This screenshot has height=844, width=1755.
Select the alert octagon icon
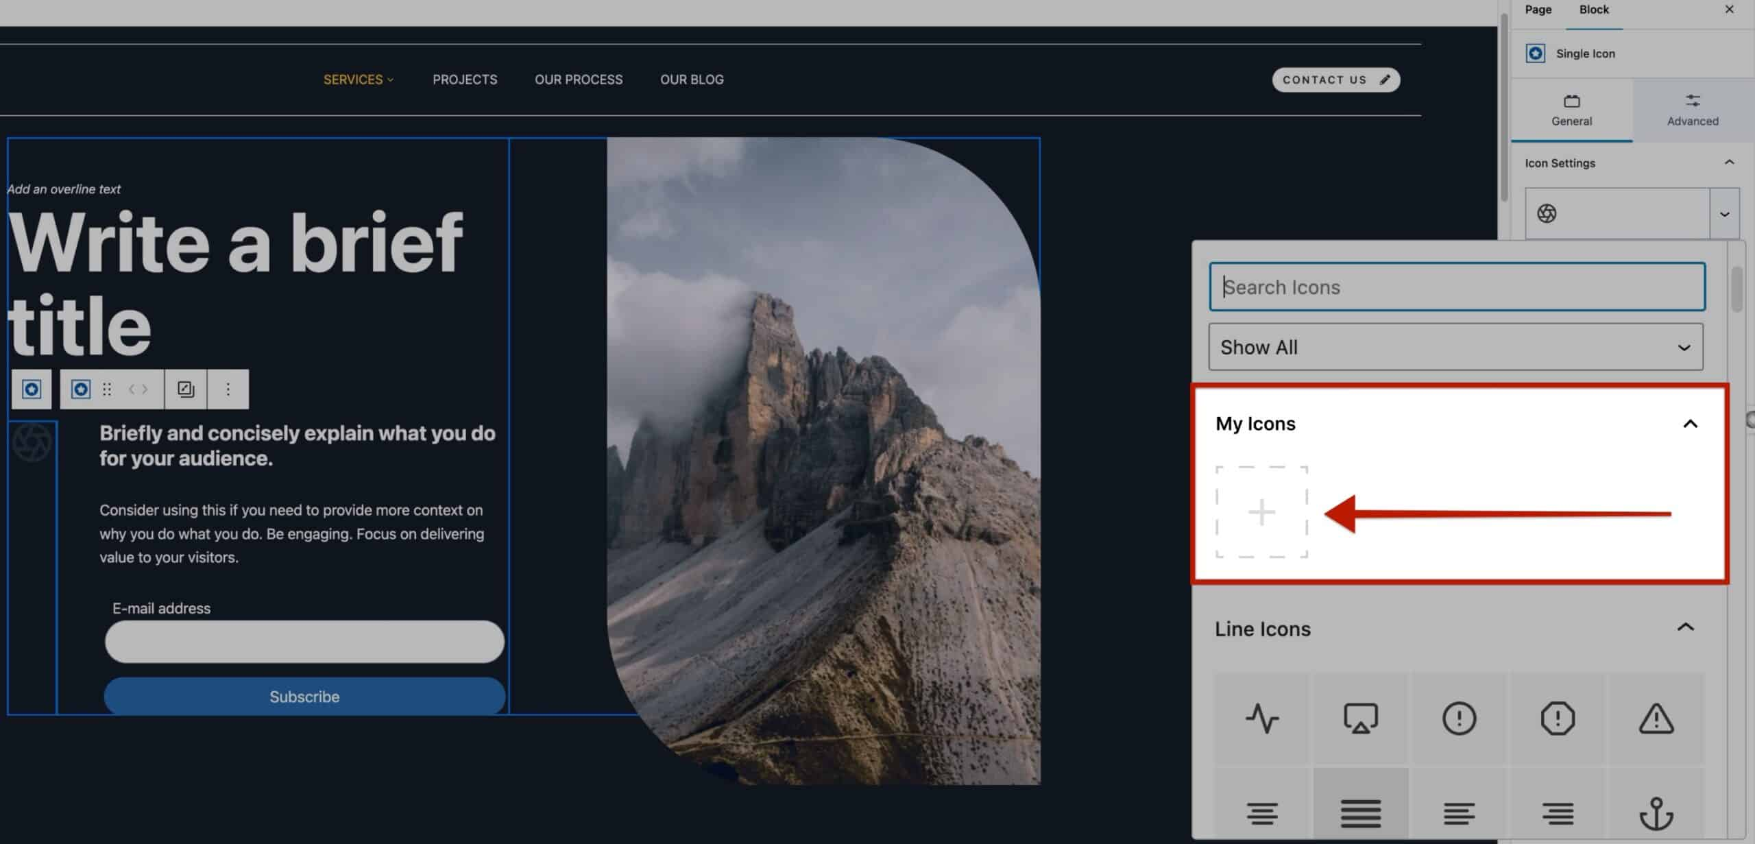pos(1558,718)
